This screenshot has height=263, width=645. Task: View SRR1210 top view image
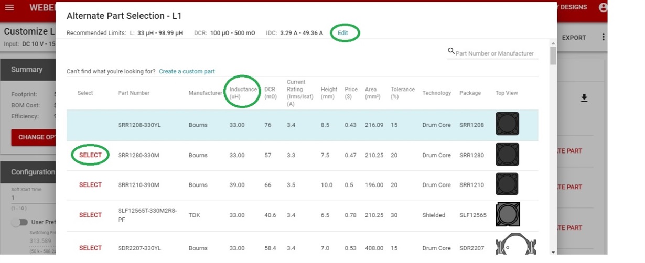tap(507, 184)
